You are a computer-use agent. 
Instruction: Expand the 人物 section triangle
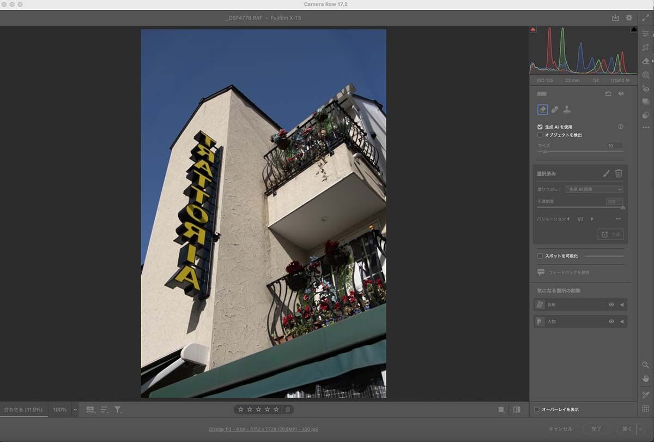pos(622,321)
